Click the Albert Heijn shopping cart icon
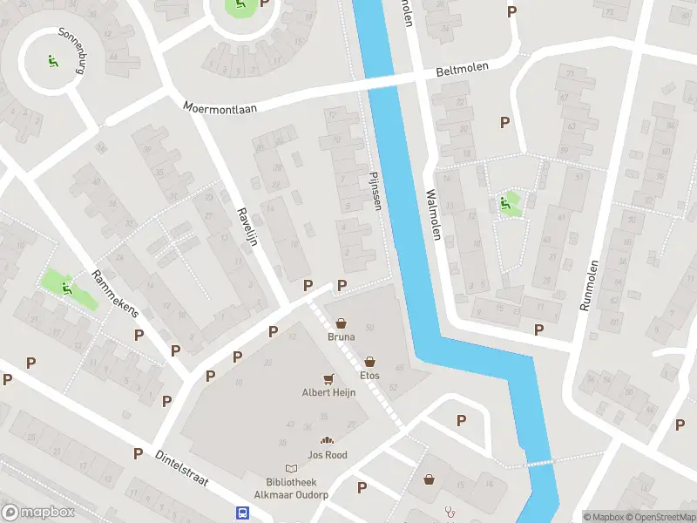Image resolution: width=697 pixels, height=523 pixels. (x=328, y=379)
